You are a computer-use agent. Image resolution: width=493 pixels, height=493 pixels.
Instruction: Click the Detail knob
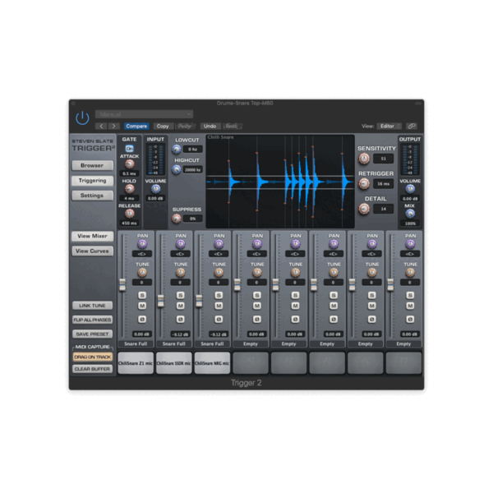(364, 209)
